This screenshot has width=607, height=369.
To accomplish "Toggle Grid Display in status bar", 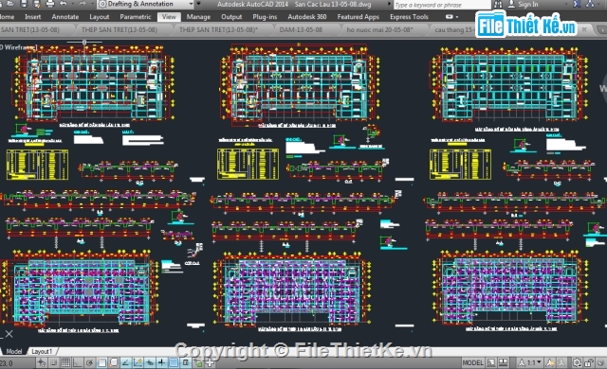I will [x=65, y=362].
